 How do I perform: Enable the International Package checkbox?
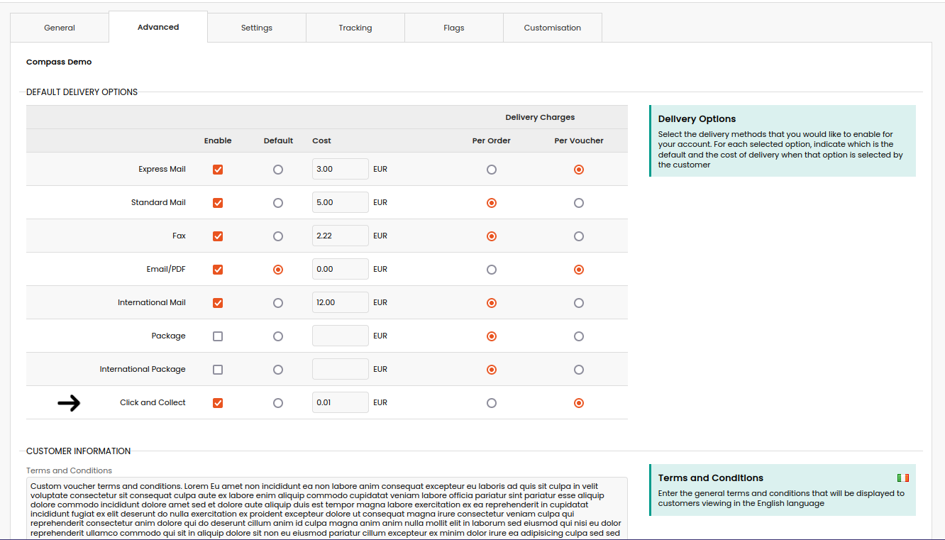(218, 370)
